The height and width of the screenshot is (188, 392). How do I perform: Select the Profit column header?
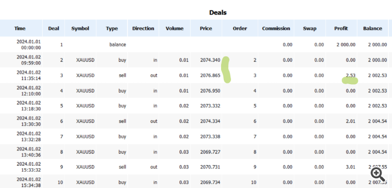[341, 29]
